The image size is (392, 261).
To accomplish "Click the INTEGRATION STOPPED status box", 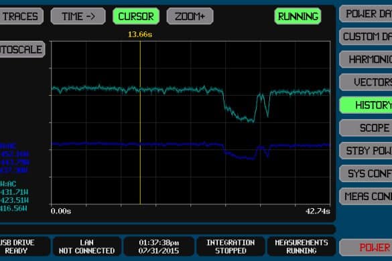I will [231, 246].
